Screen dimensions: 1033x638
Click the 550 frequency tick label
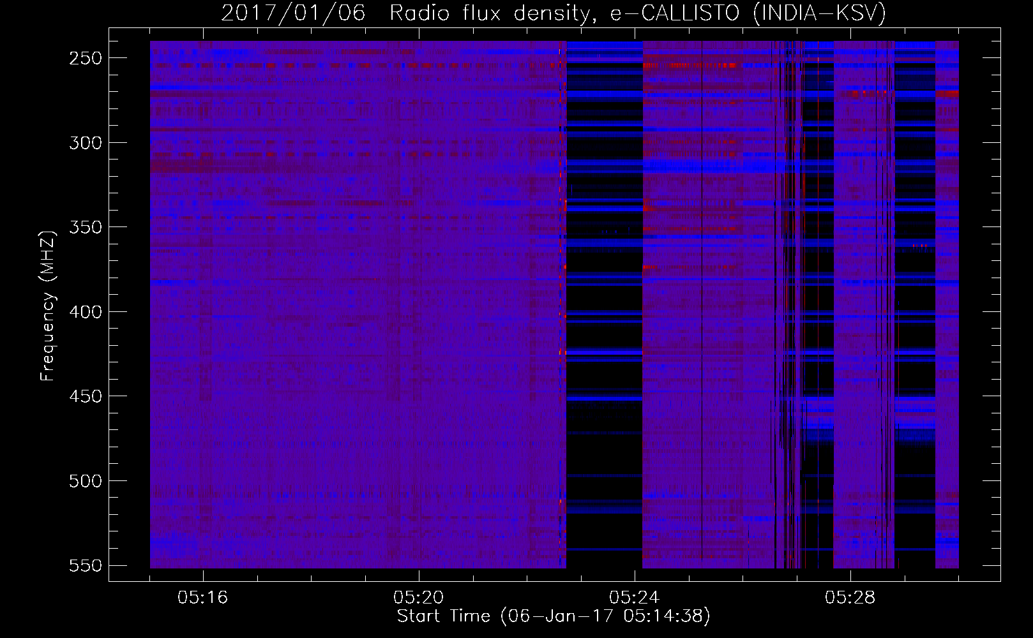pyautogui.click(x=86, y=565)
